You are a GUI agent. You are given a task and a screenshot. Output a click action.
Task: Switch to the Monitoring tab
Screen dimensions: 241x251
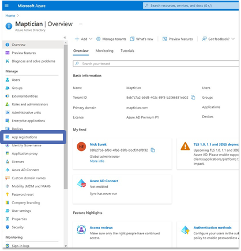[104, 51]
